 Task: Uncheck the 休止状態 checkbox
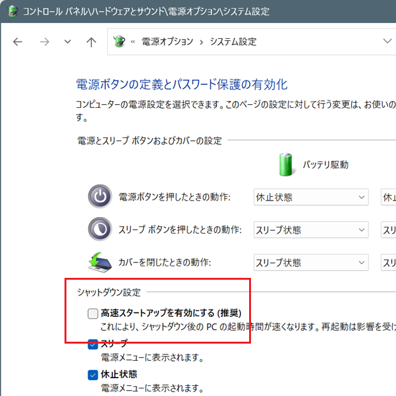pyautogui.click(x=93, y=375)
